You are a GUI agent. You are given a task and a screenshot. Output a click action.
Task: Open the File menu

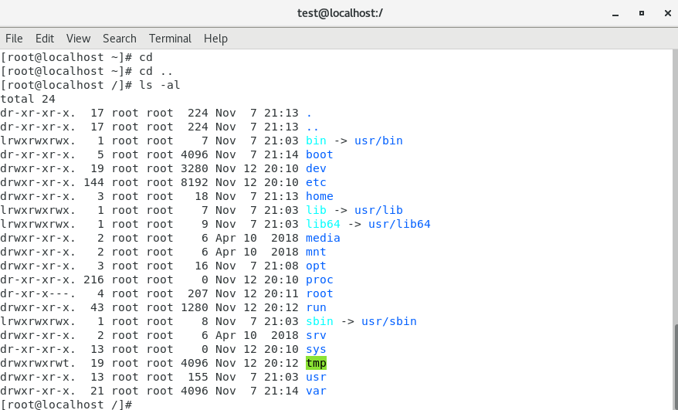coord(14,39)
